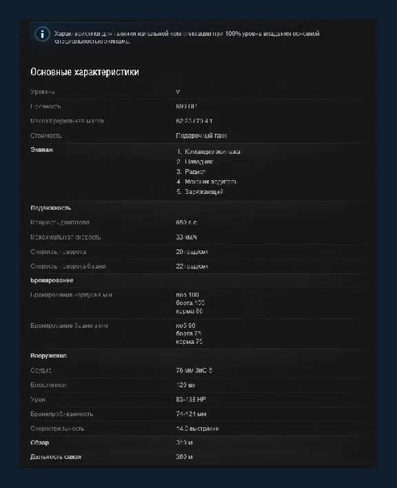
Task: Click the info icon in the notice
Action: click(x=42, y=34)
